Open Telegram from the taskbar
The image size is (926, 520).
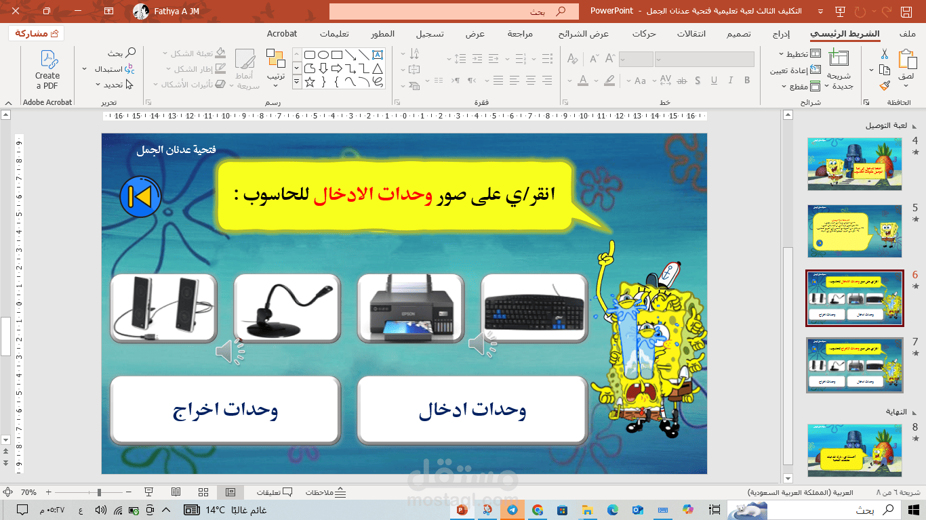pyautogui.click(x=512, y=510)
